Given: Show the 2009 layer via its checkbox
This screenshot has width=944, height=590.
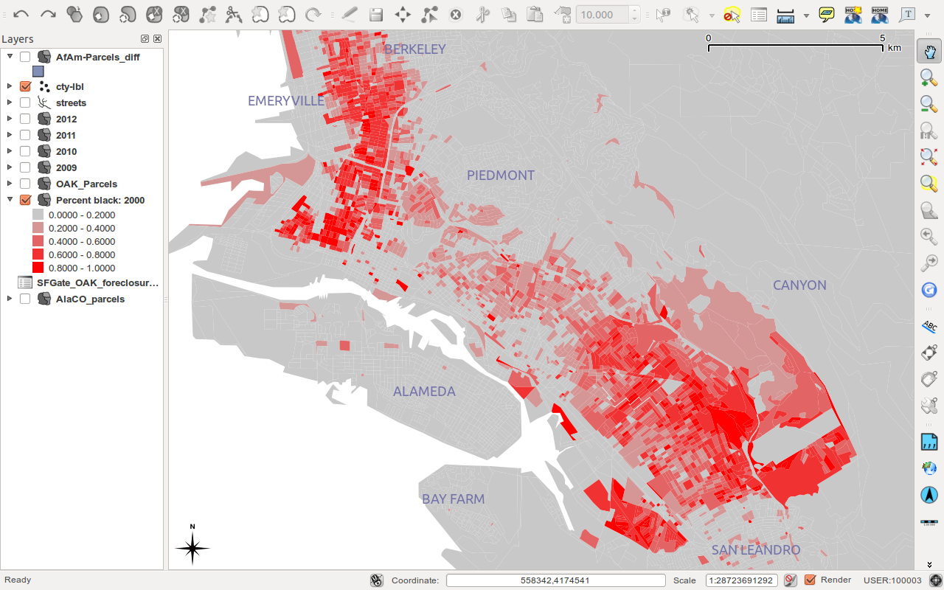Looking at the screenshot, I should (25, 167).
